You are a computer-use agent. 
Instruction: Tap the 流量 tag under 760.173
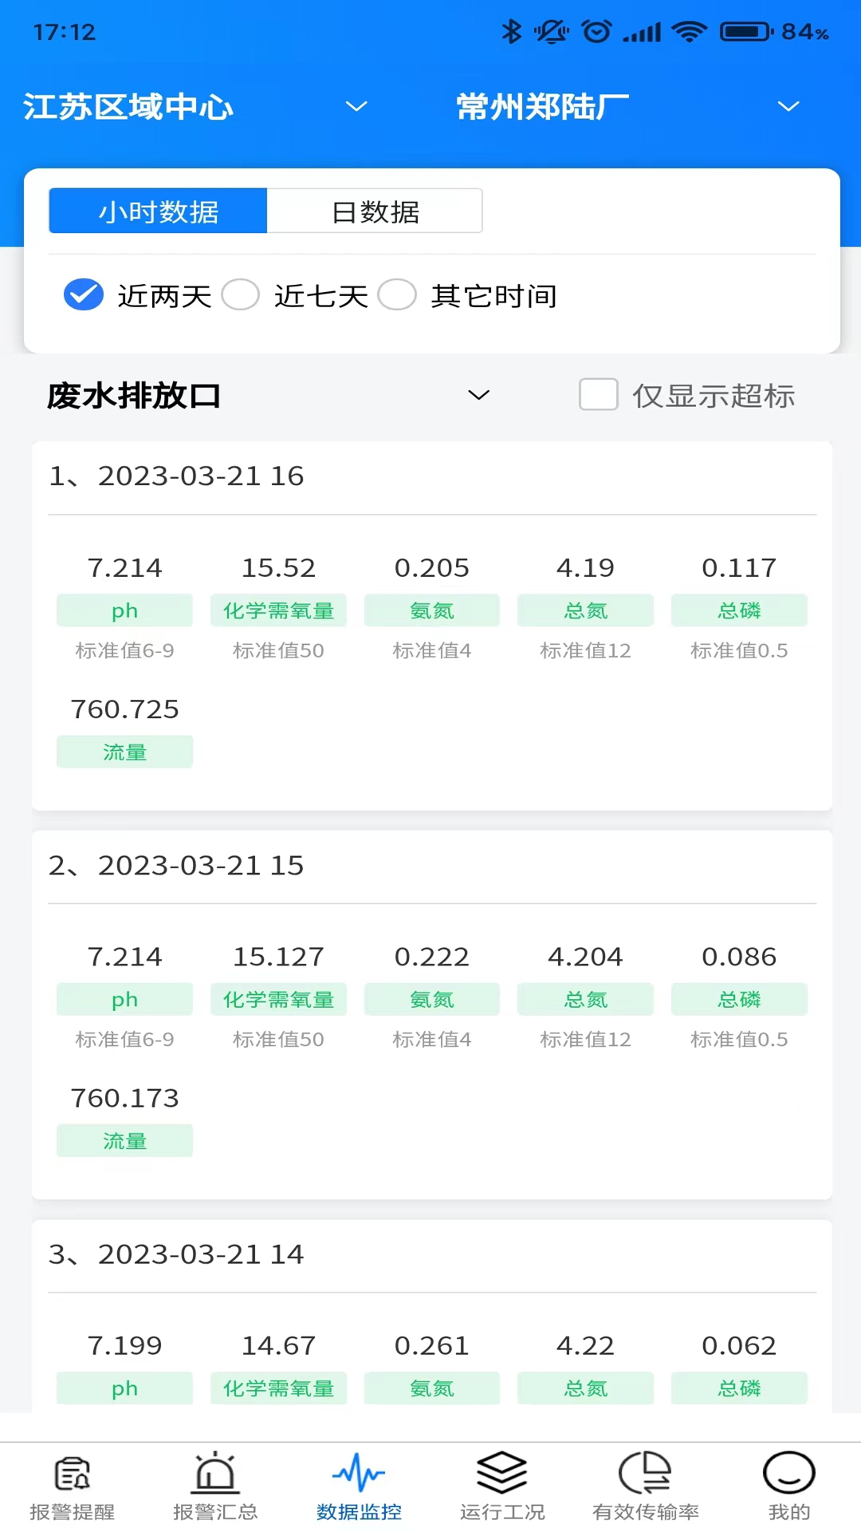pyautogui.click(x=124, y=1141)
